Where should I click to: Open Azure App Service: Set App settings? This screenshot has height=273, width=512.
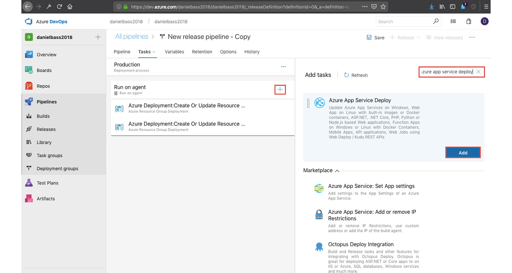(371, 186)
